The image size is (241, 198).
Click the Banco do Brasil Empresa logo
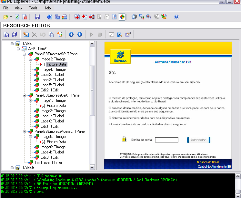(120, 57)
